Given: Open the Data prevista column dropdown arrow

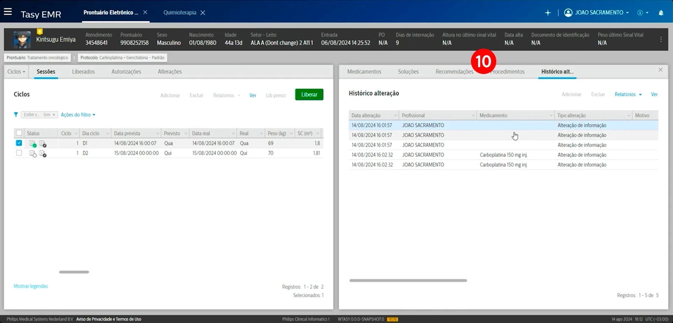Looking at the screenshot, I should click(x=158, y=133).
